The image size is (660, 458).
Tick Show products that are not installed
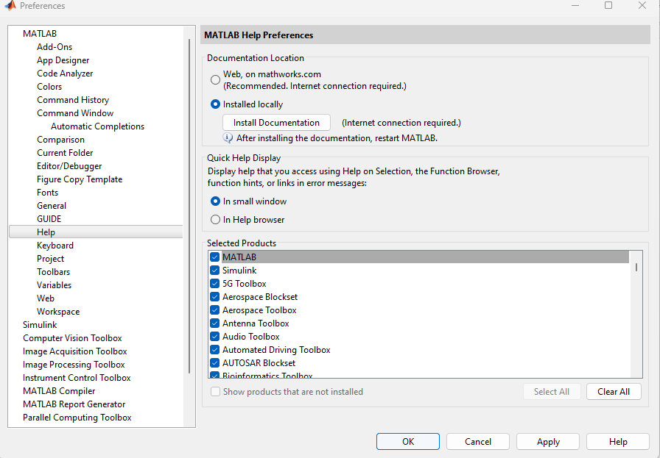click(x=215, y=392)
